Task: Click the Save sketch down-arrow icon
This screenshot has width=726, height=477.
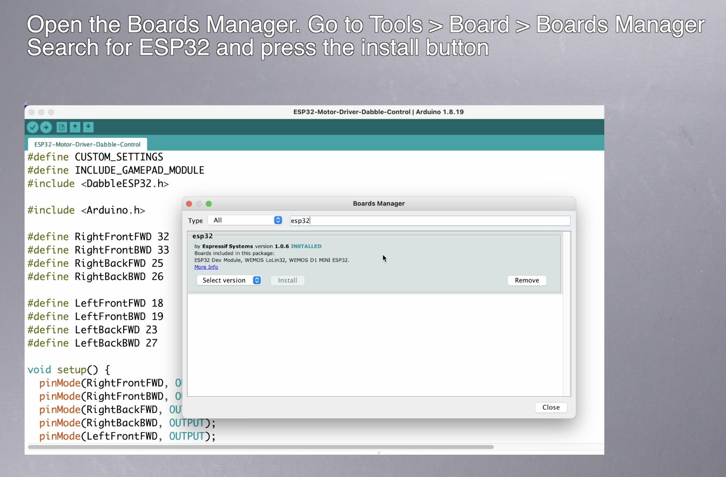Action: [x=88, y=127]
